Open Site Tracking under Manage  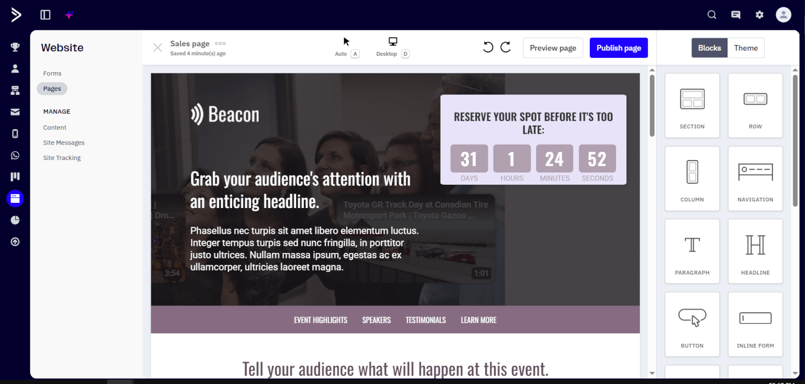[x=61, y=157]
